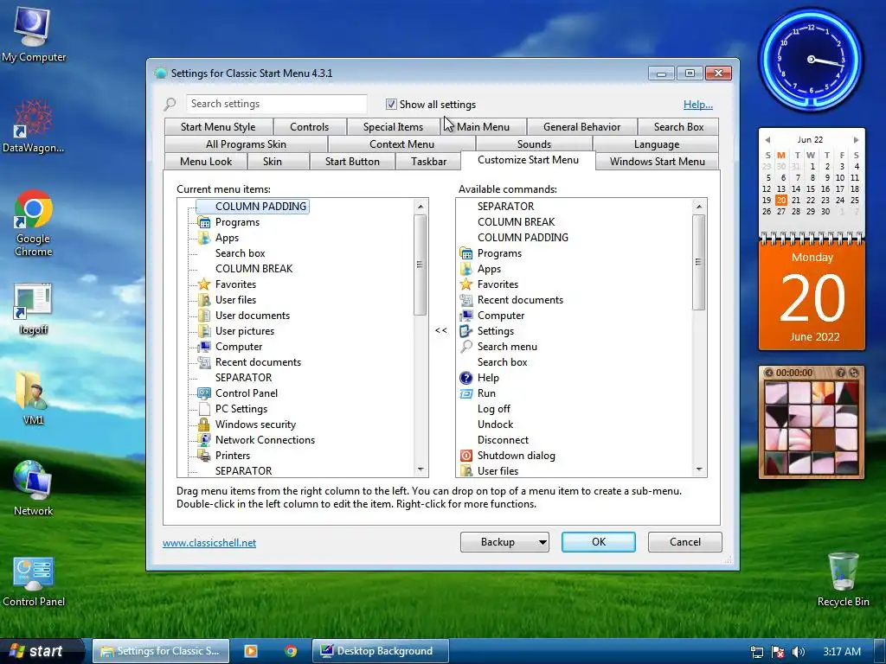Open the Search Box tab
This screenshot has width=886, height=664.
tap(678, 127)
